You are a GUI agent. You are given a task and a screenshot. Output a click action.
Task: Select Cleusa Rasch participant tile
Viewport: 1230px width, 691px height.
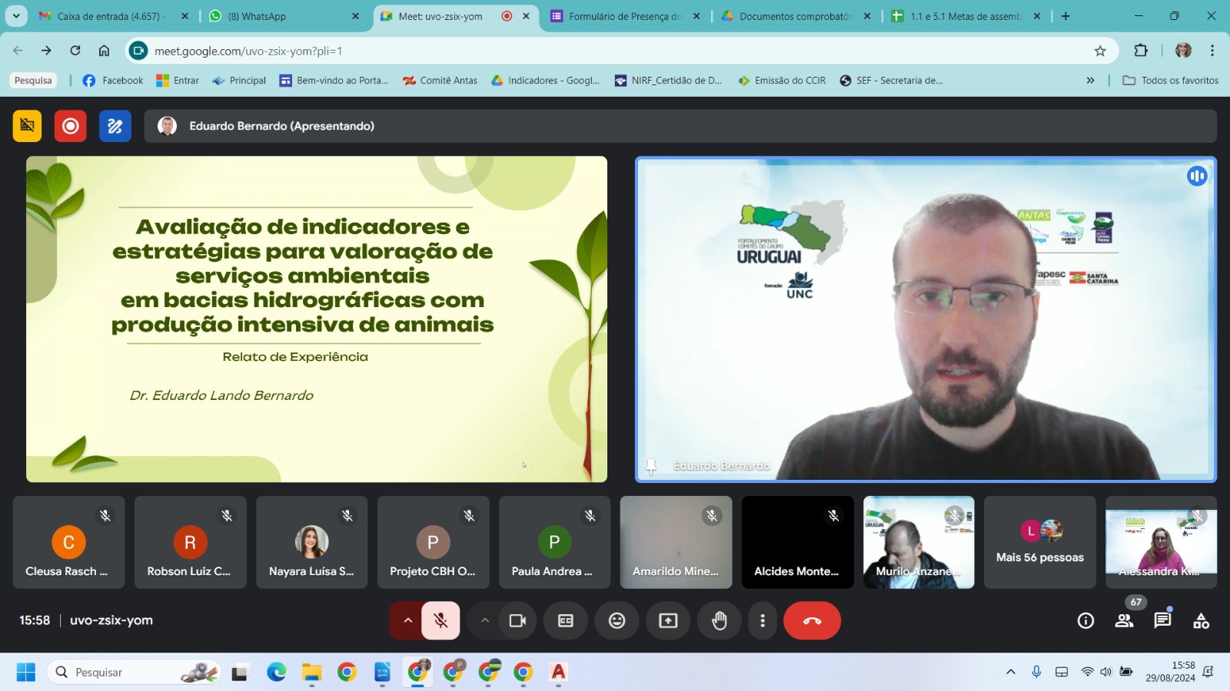click(x=68, y=542)
